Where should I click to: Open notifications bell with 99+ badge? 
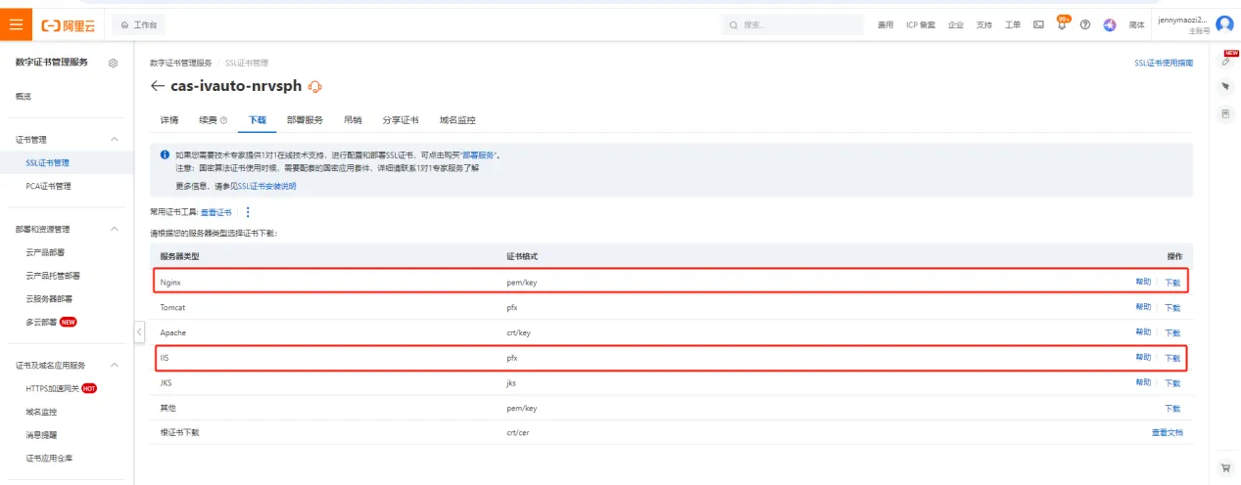point(1062,24)
